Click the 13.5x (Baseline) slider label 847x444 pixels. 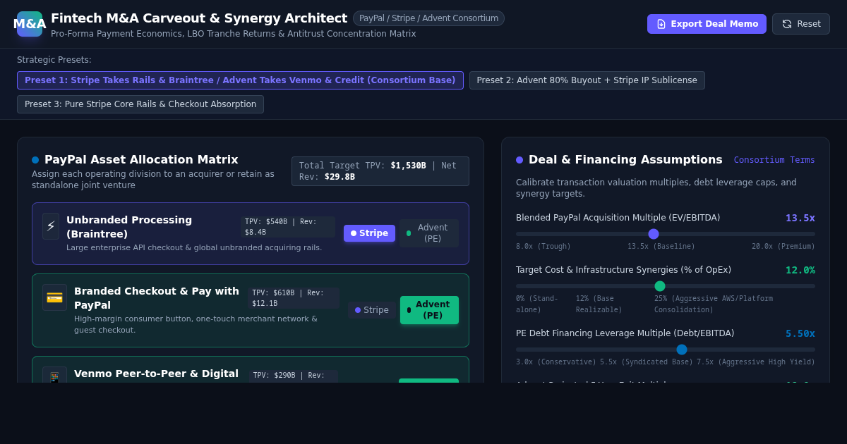(661, 247)
